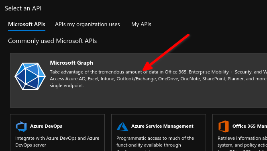
Task: Choose the Azure Service Management card title
Action: [x=162, y=126]
